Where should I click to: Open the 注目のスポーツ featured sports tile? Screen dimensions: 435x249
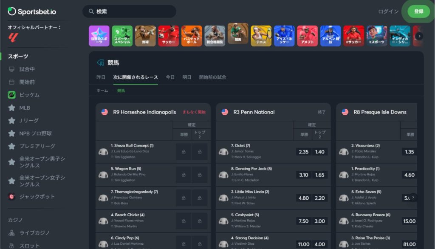99,36
